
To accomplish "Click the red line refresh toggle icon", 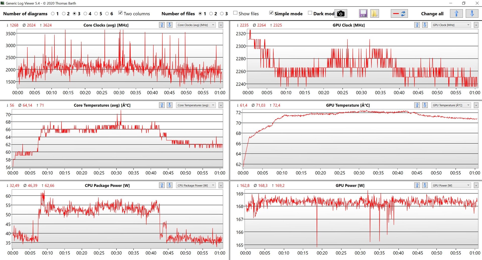I will click(399, 14).
